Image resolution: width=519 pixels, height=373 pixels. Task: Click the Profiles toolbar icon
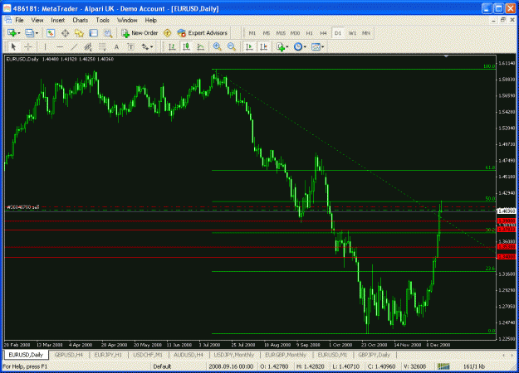[29, 33]
